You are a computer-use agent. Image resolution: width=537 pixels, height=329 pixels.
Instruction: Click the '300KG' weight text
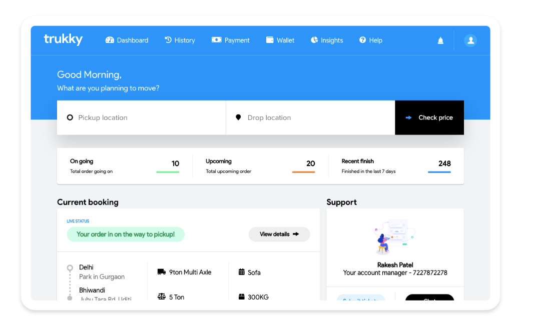pos(258,297)
